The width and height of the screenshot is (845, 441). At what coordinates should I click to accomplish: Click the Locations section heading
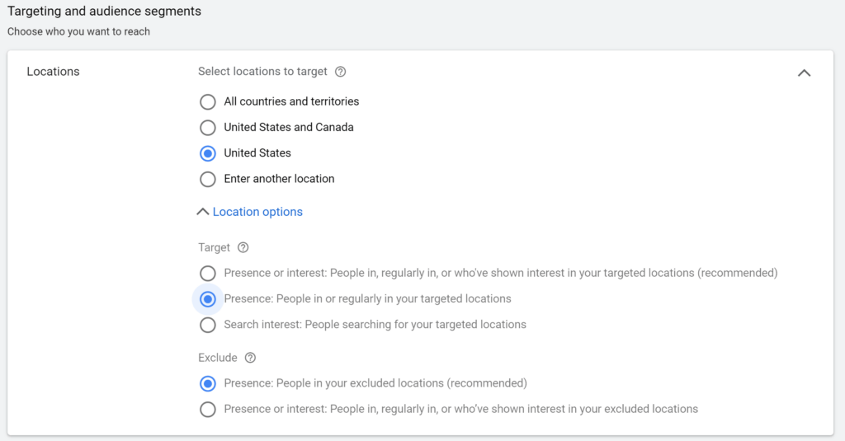[x=53, y=72]
